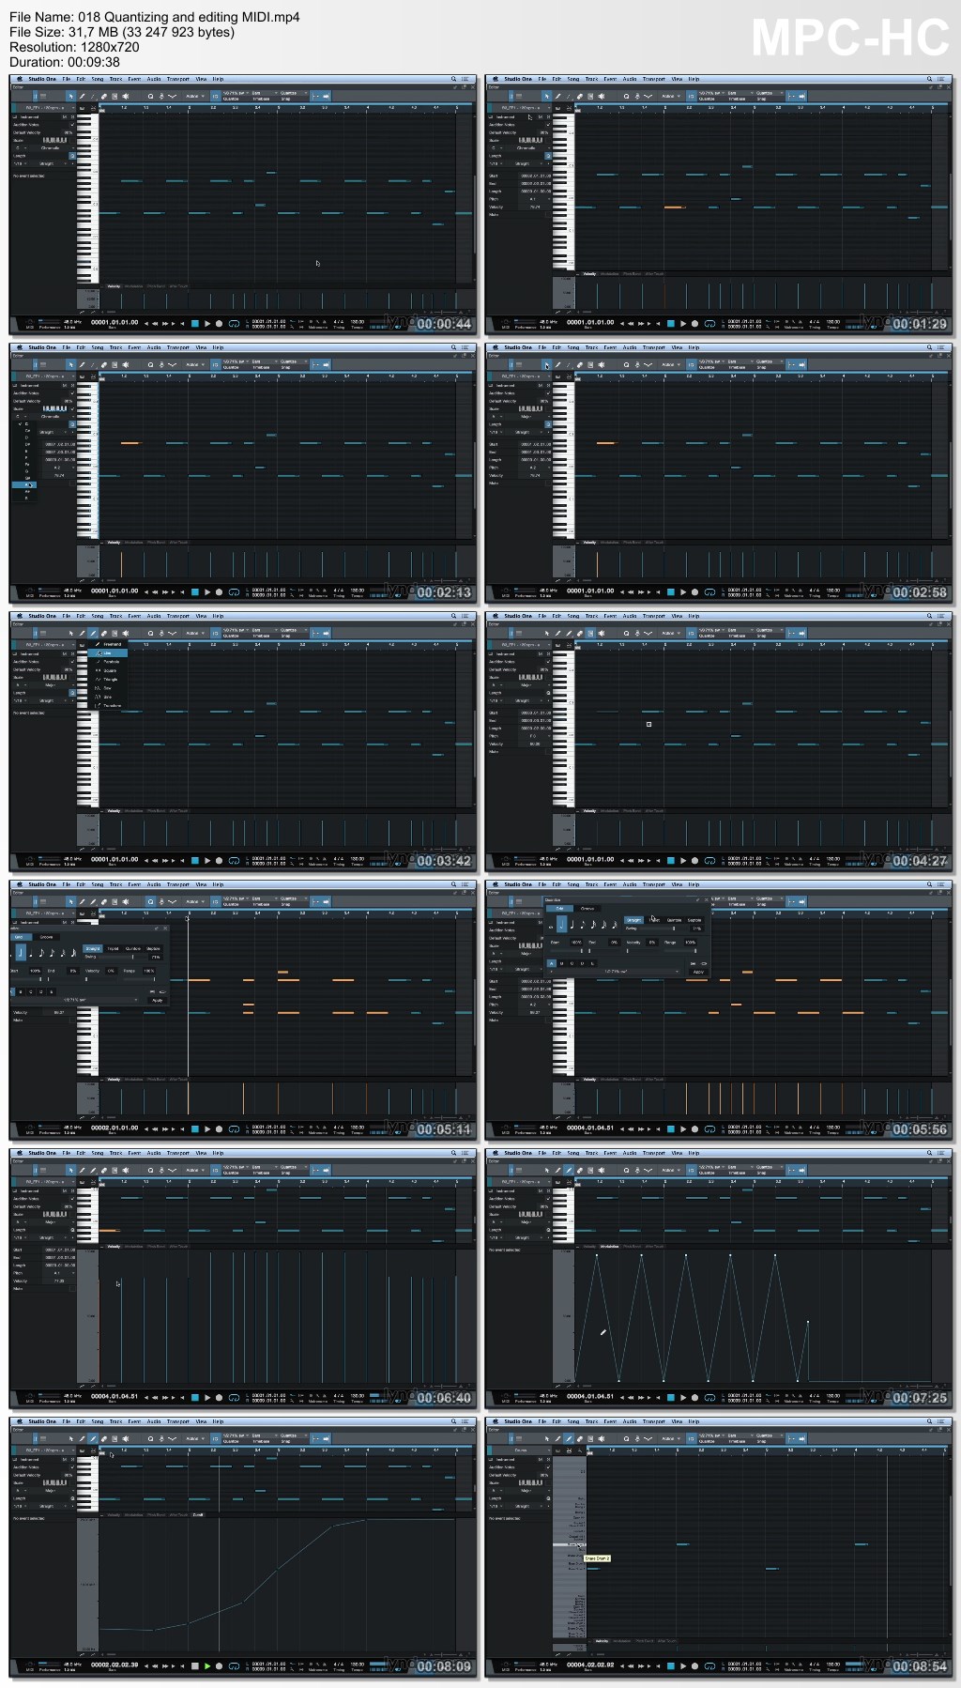Select the quarter note value in the 00:05:11 Quantize panel
This screenshot has height=1688, width=961.
[x=30, y=952]
